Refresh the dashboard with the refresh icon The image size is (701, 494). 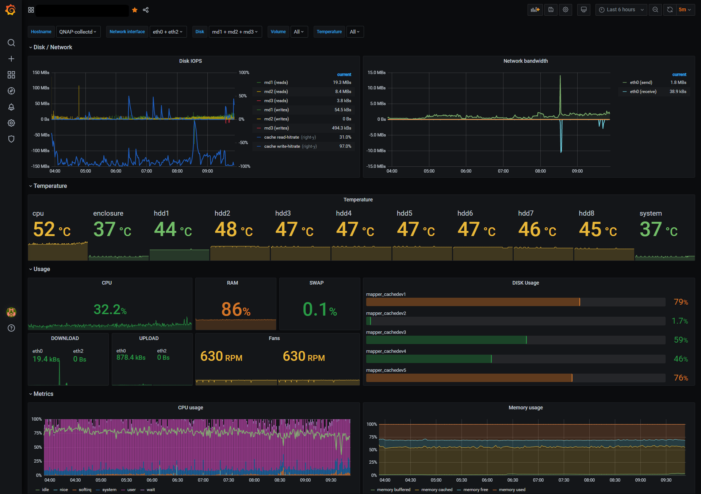[670, 10]
